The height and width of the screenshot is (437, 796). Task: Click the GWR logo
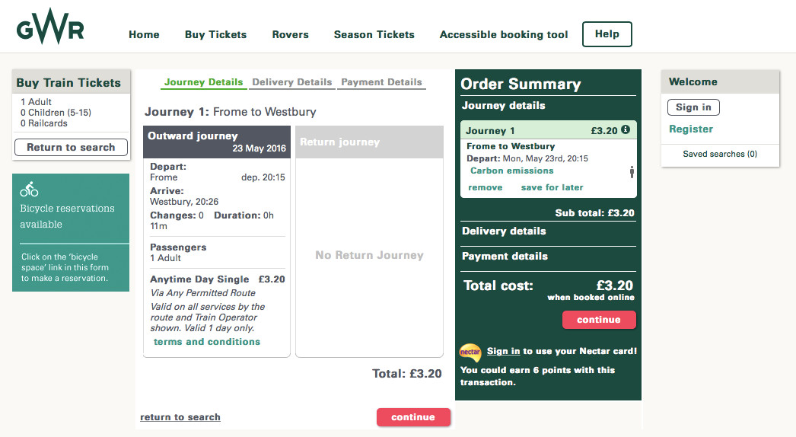(x=50, y=27)
